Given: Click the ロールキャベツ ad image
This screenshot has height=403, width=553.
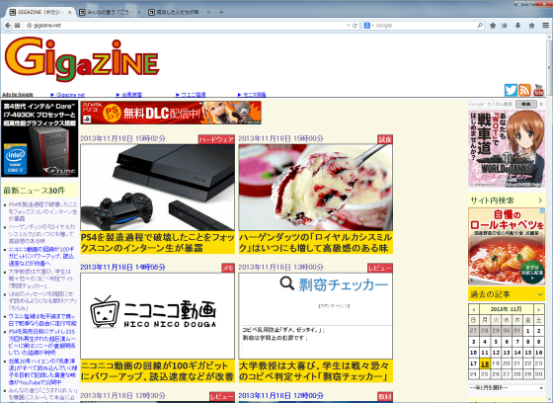Looking at the screenshot, I should tap(507, 246).
